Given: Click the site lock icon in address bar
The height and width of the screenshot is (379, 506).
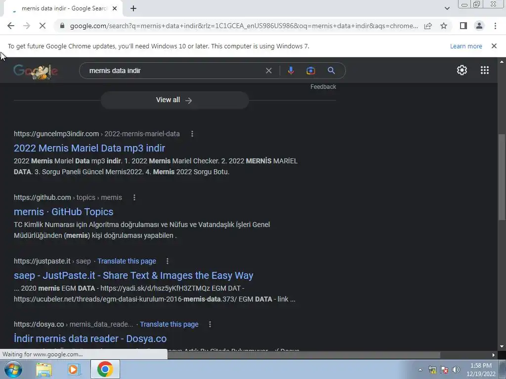Looking at the screenshot, I should 62,26.
